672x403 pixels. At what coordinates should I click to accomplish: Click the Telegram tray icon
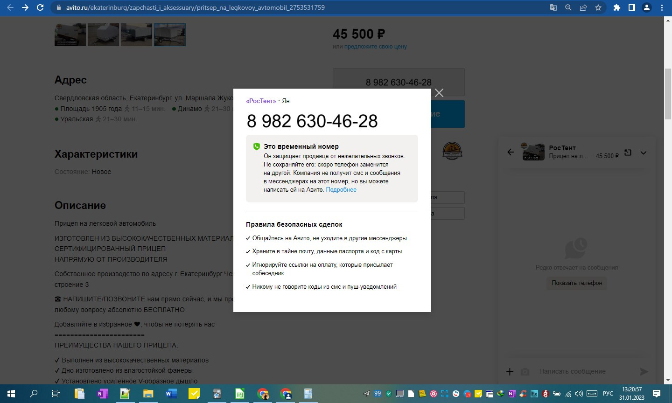point(366,394)
